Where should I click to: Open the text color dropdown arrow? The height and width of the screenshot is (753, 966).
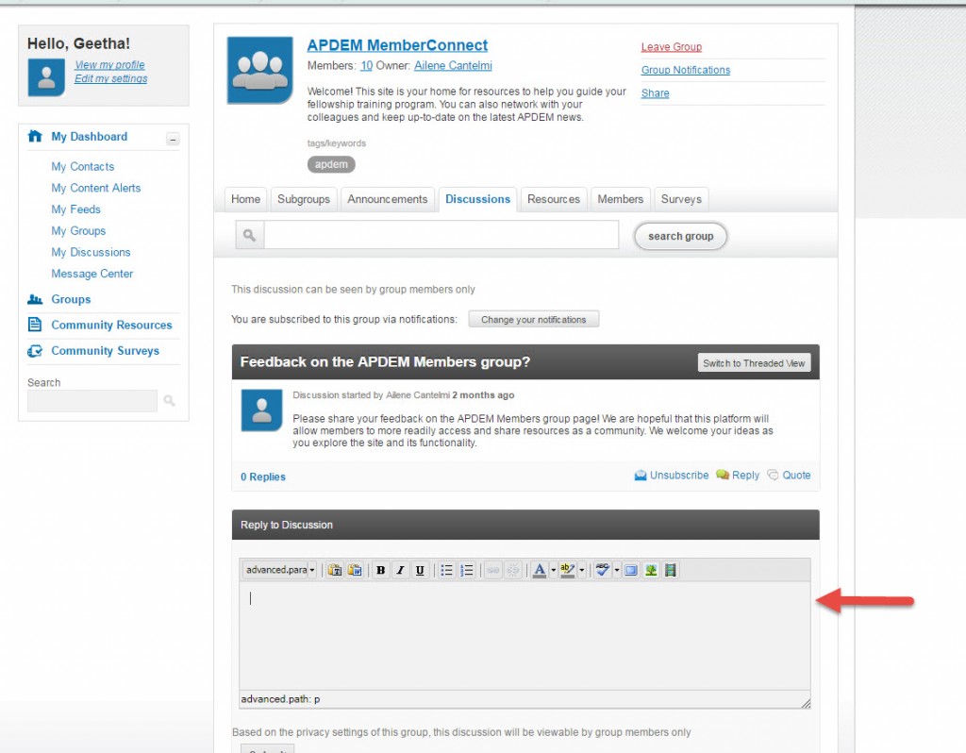pyautogui.click(x=553, y=570)
